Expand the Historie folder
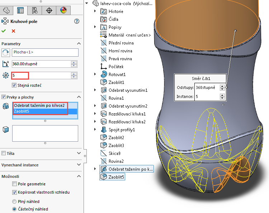Screen dimensions: 269x213 [95, 11]
